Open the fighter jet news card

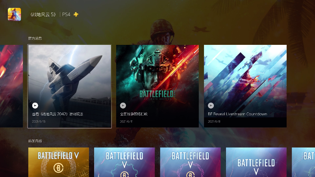[70, 86]
